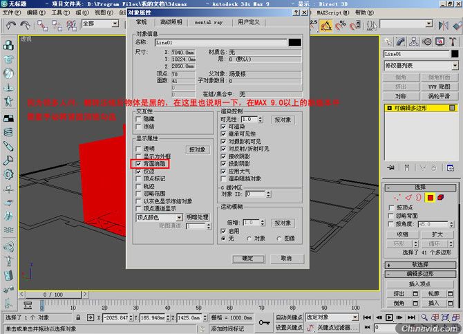Click the 明暗处理 button
This screenshot has height=334, width=463.
(198, 218)
